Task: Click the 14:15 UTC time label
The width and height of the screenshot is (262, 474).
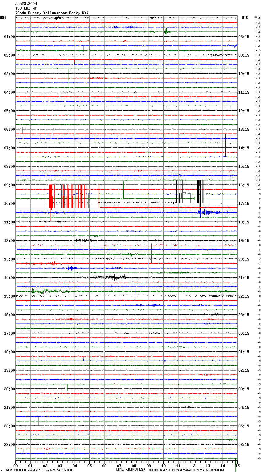Action: point(244,148)
